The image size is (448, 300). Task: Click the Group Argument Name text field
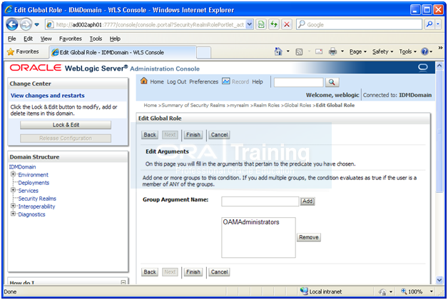pos(260,201)
